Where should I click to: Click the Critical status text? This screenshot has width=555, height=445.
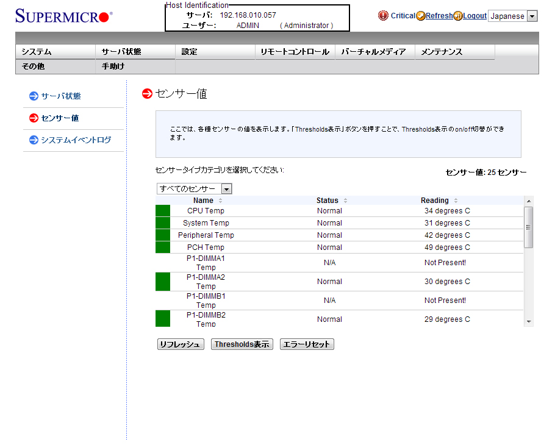click(403, 16)
